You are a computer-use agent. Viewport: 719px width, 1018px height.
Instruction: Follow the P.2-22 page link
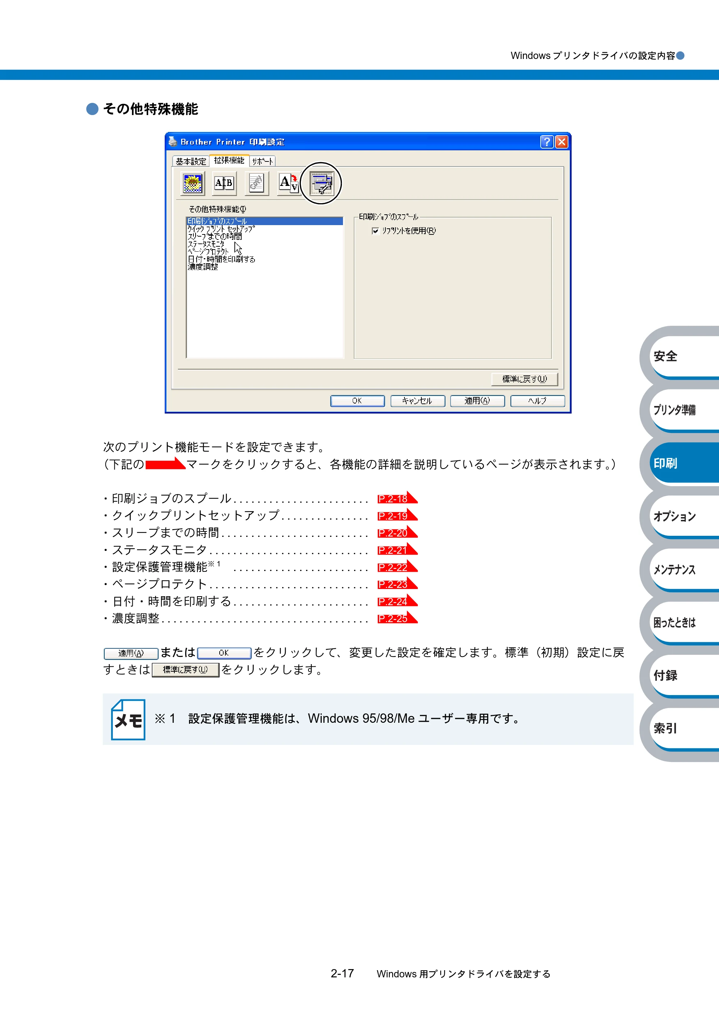tap(398, 567)
